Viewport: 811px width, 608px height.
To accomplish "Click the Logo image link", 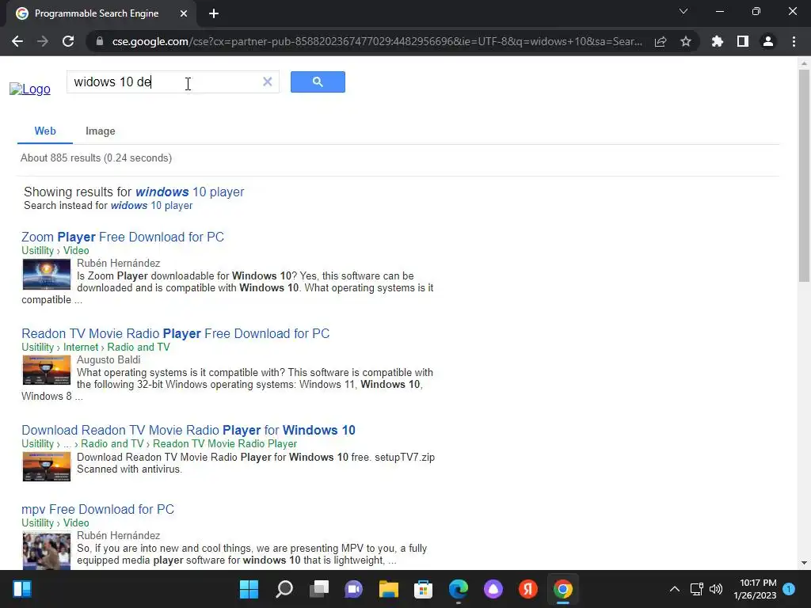I will pyautogui.click(x=30, y=89).
